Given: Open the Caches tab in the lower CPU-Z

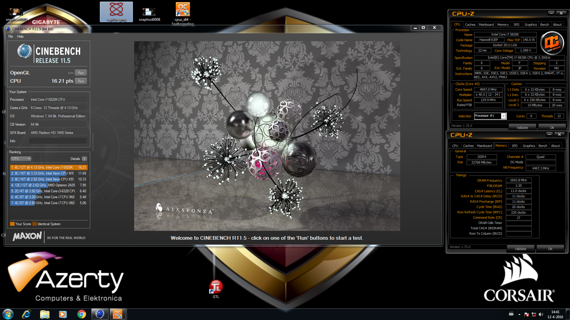Looking at the screenshot, I should (x=468, y=146).
